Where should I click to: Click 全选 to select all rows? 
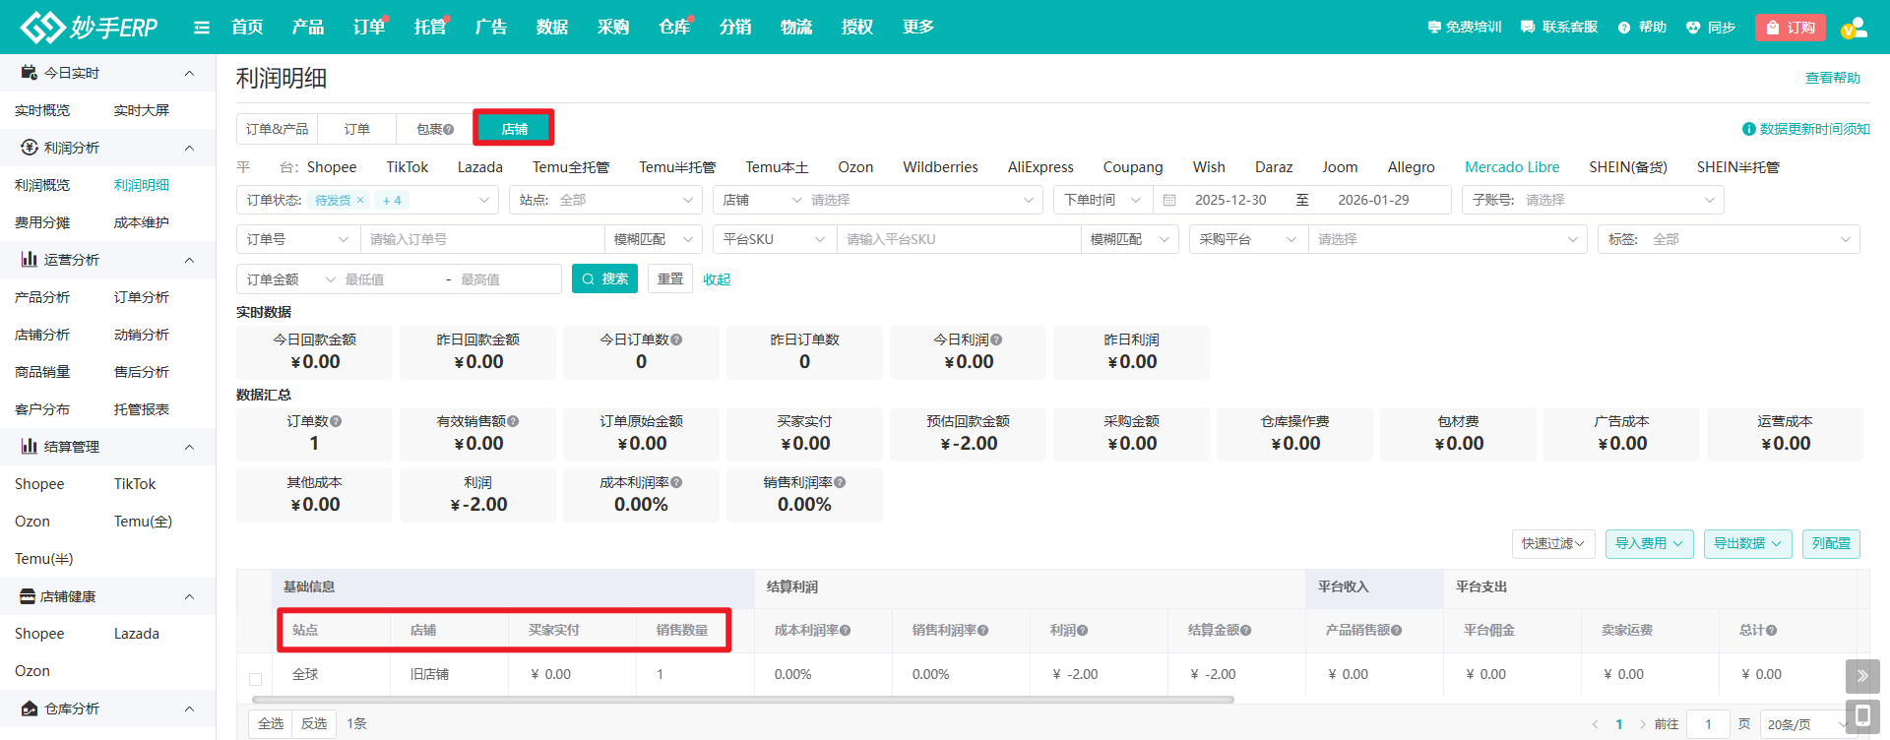point(271,723)
